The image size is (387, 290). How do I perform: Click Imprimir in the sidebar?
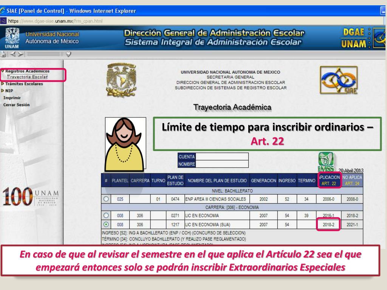[12, 98]
